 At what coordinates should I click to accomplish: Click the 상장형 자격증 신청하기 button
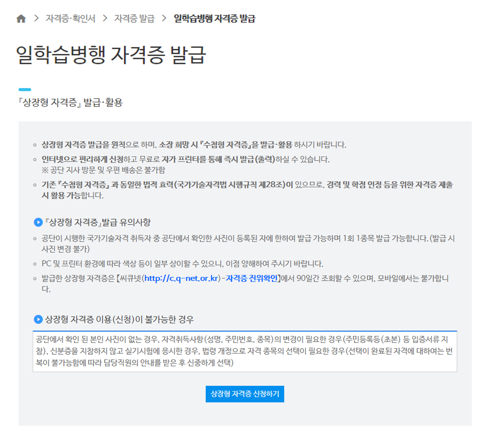[245, 394]
